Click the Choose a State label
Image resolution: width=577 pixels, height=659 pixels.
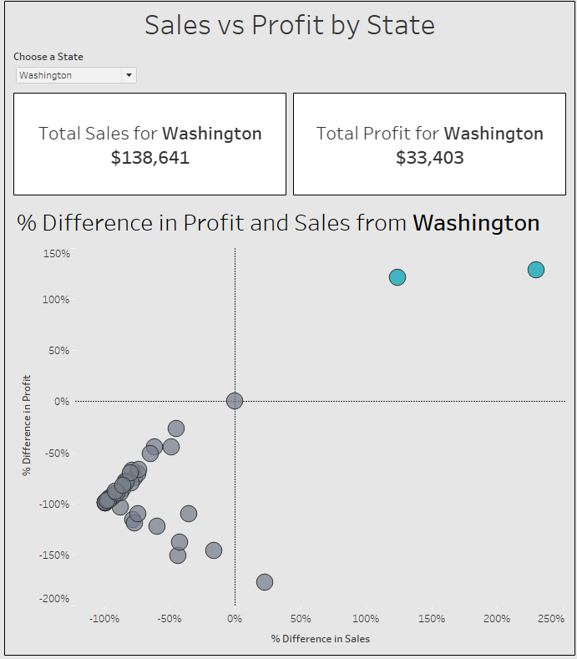(x=48, y=57)
